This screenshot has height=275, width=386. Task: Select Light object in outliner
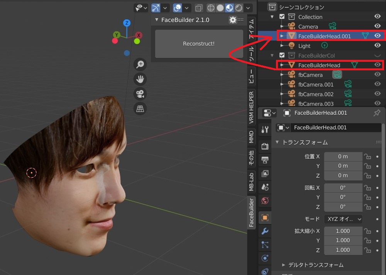(304, 46)
